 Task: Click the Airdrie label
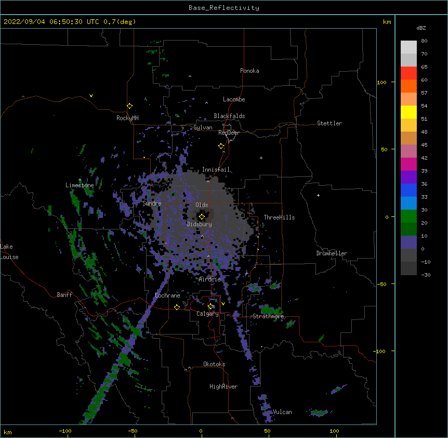pyautogui.click(x=210, y=279)
